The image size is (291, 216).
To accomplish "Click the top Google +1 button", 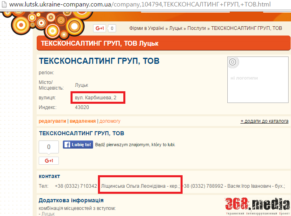I will pyautogui.click(x=100, y=28).
